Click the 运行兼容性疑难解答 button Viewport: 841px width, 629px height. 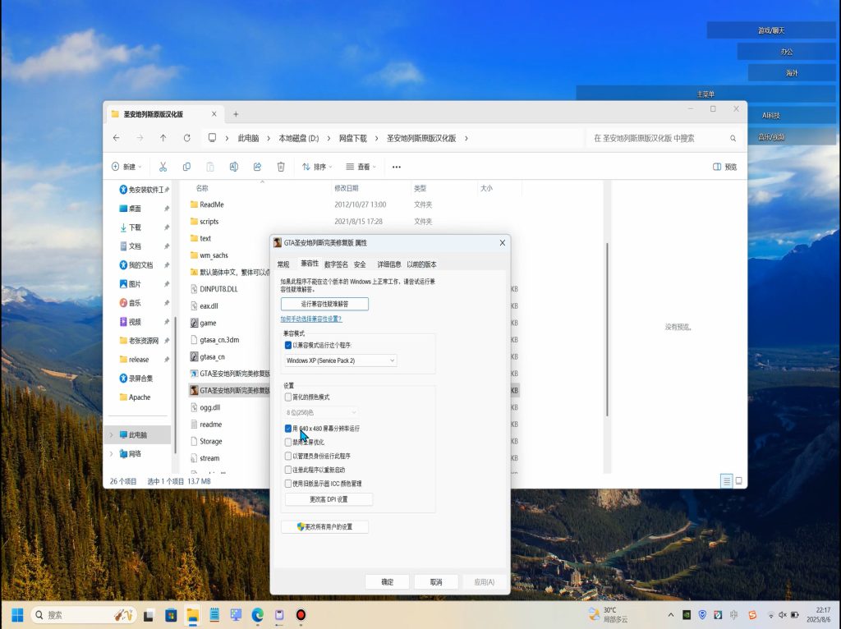tap(324, 304)
